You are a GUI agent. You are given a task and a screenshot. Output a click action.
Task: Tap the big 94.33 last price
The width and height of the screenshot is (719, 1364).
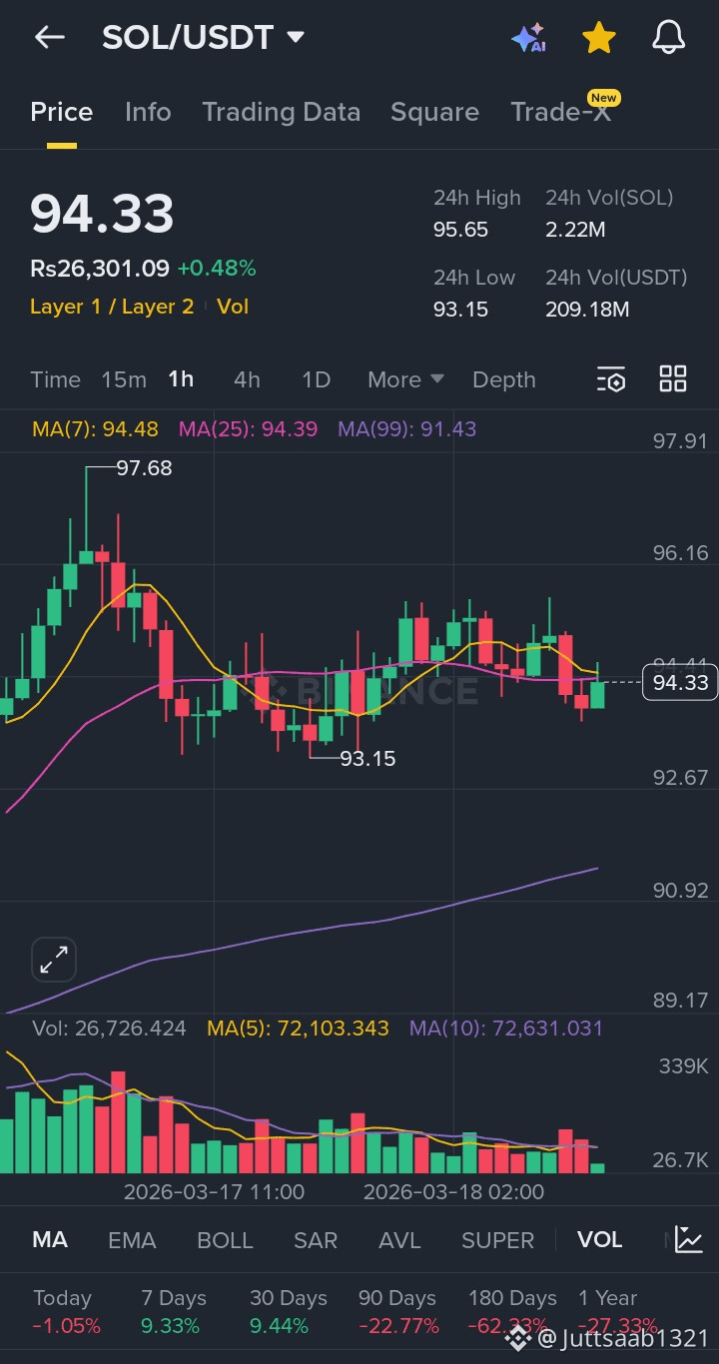point(102,213)
